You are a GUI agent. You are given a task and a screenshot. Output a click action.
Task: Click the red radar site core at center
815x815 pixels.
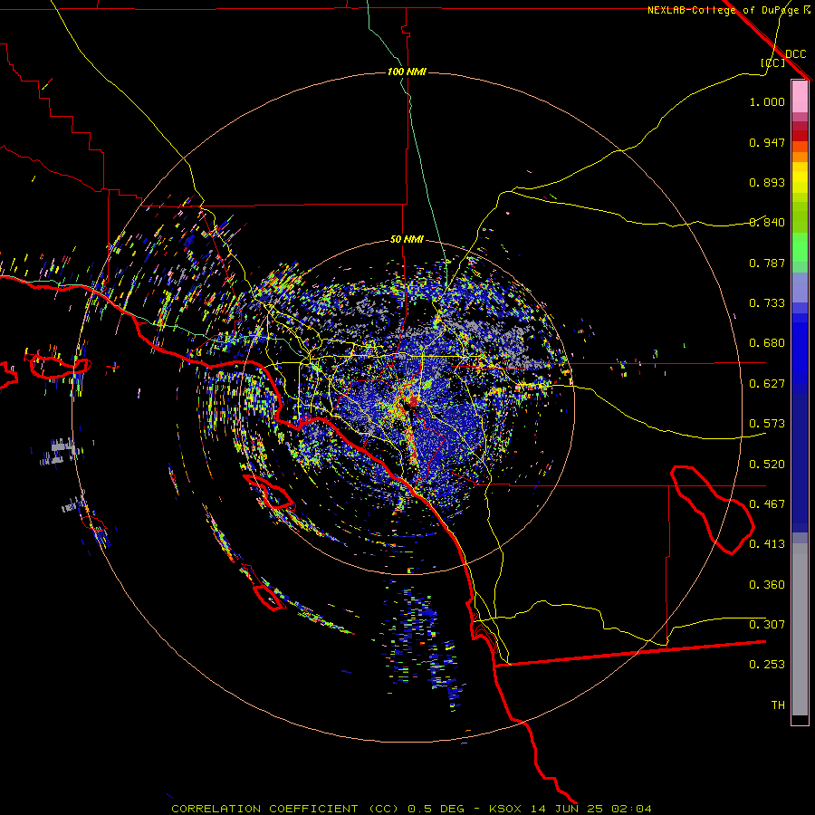click(414, 401)
